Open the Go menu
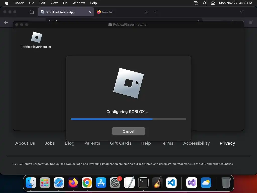The height and width of the screenshot is (193, 257). 65,3
